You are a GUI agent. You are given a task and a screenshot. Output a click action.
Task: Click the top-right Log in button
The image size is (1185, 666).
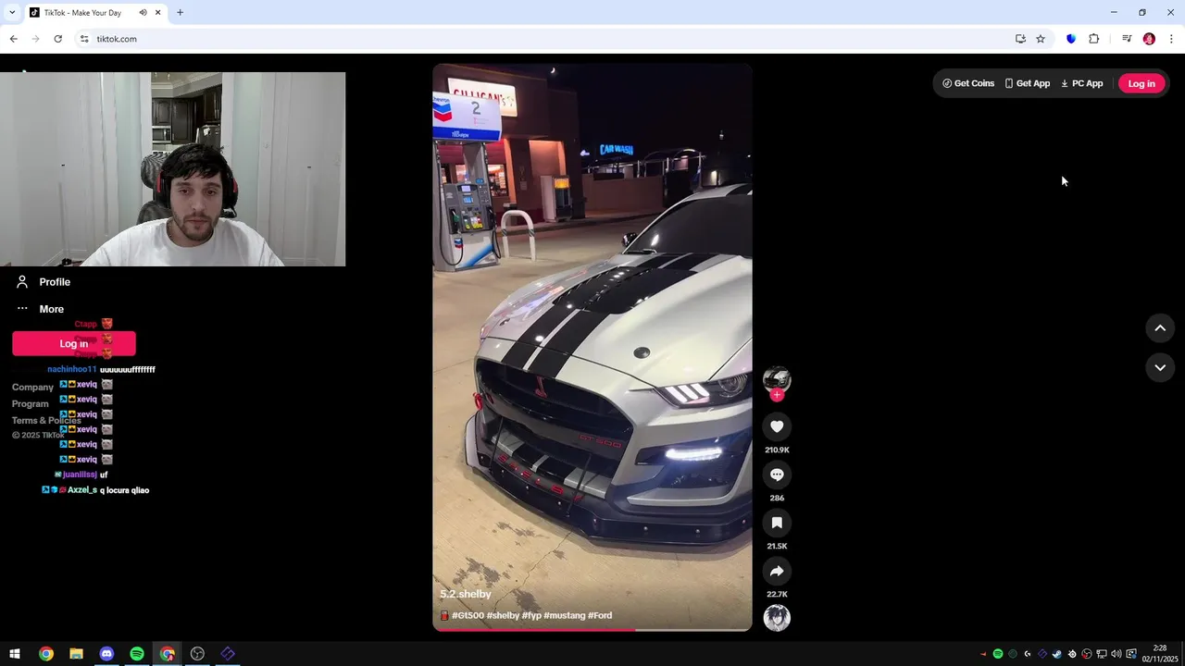point(1141,83)
